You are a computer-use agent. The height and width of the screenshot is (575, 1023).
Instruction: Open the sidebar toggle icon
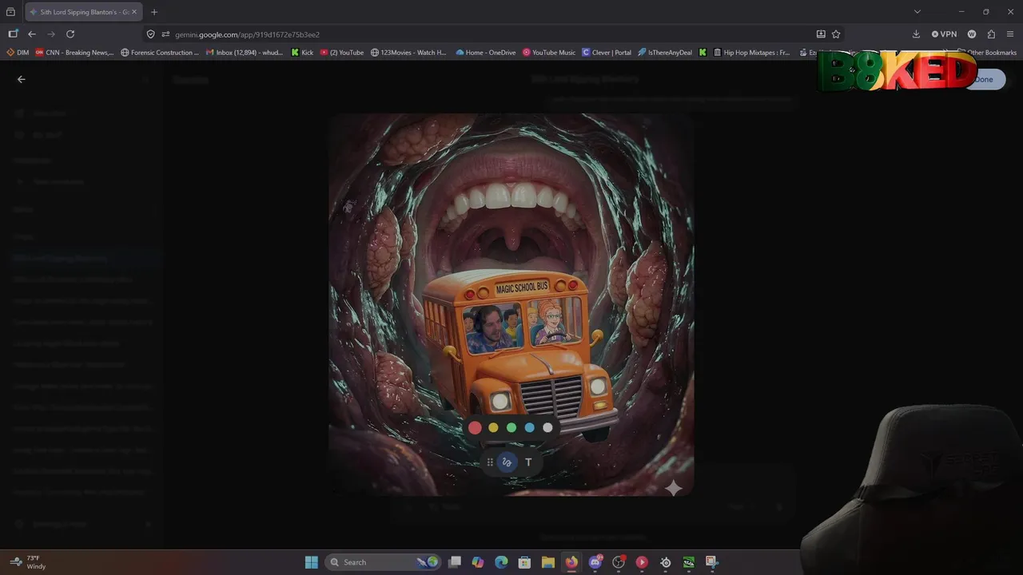[x=13, y=34]
